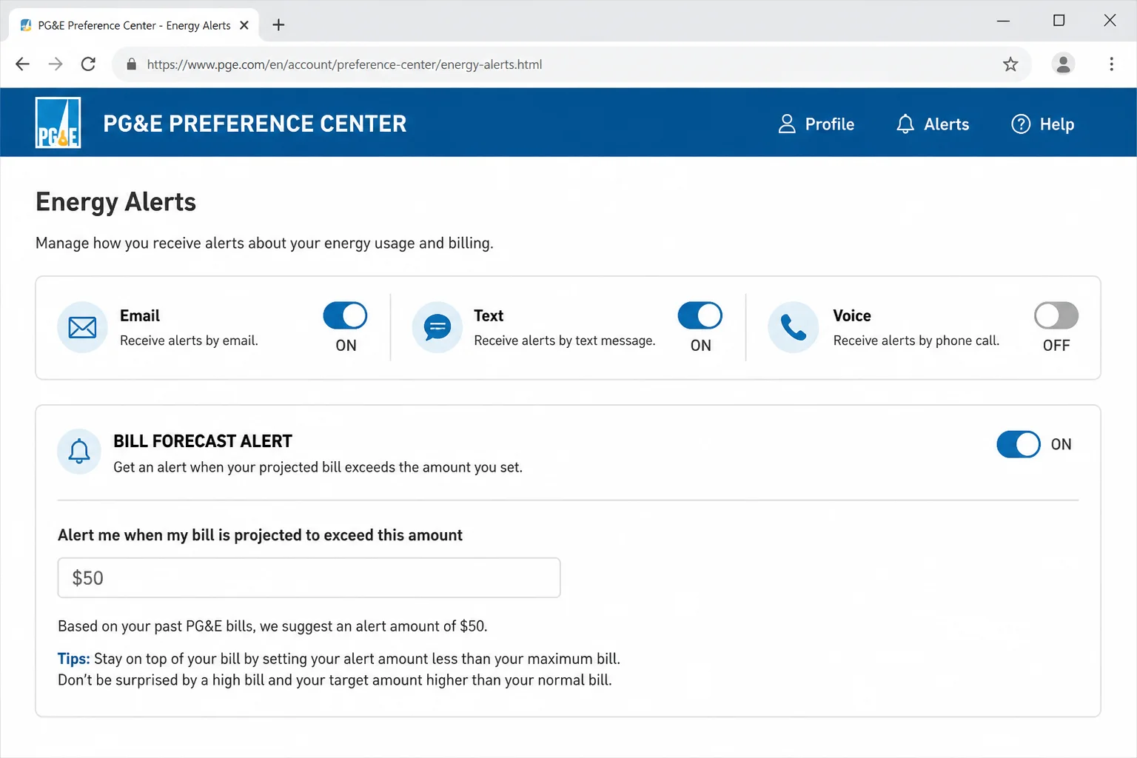Click the PG&E logo in header
The image size is (1137, 758).
coord(58,123)
